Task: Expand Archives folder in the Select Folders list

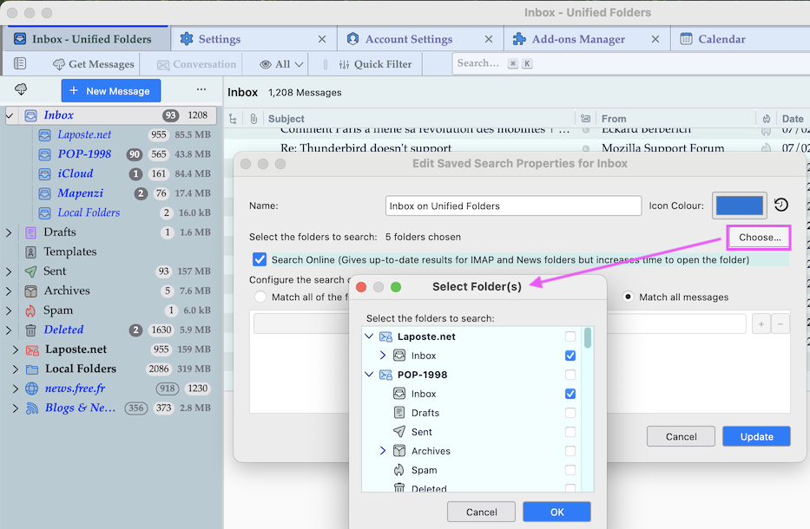Action: [383, 451]
